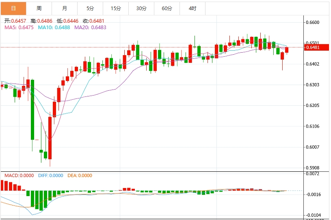Open the 5分 timeframe tab
This screenshot has height=220, width=331.
pyautogui.click(x=90, y=9)
